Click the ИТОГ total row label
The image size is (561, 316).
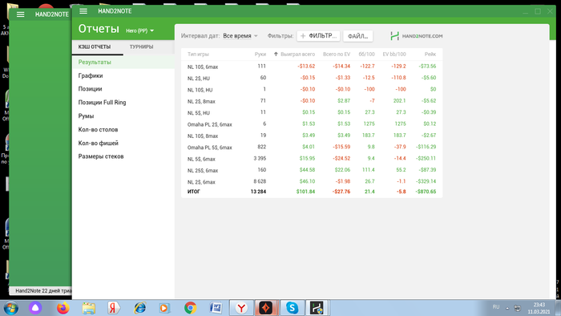[x=194, y=192]
